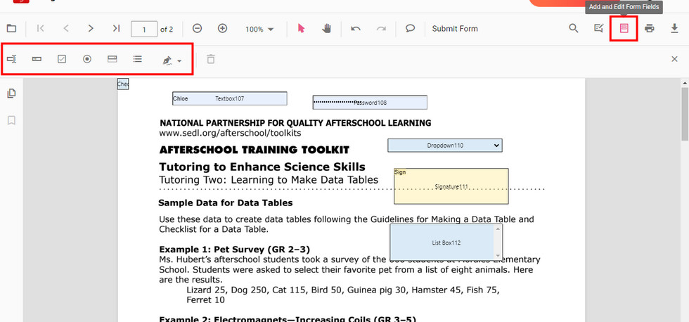Open the file folder icon
Viewport: 689px width, 322px height.
11,29
